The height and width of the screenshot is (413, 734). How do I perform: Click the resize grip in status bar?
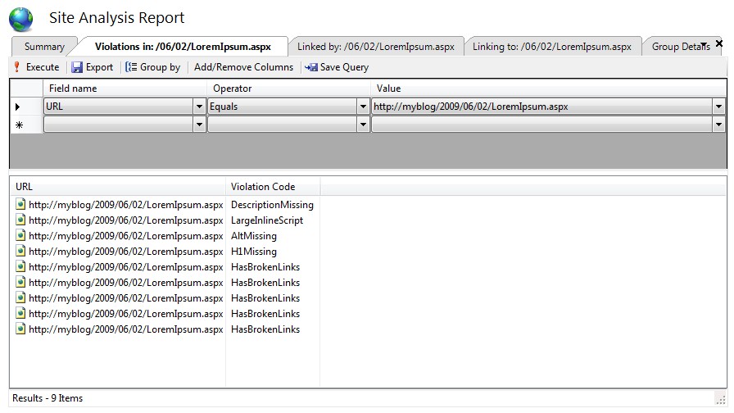(720, 398)
